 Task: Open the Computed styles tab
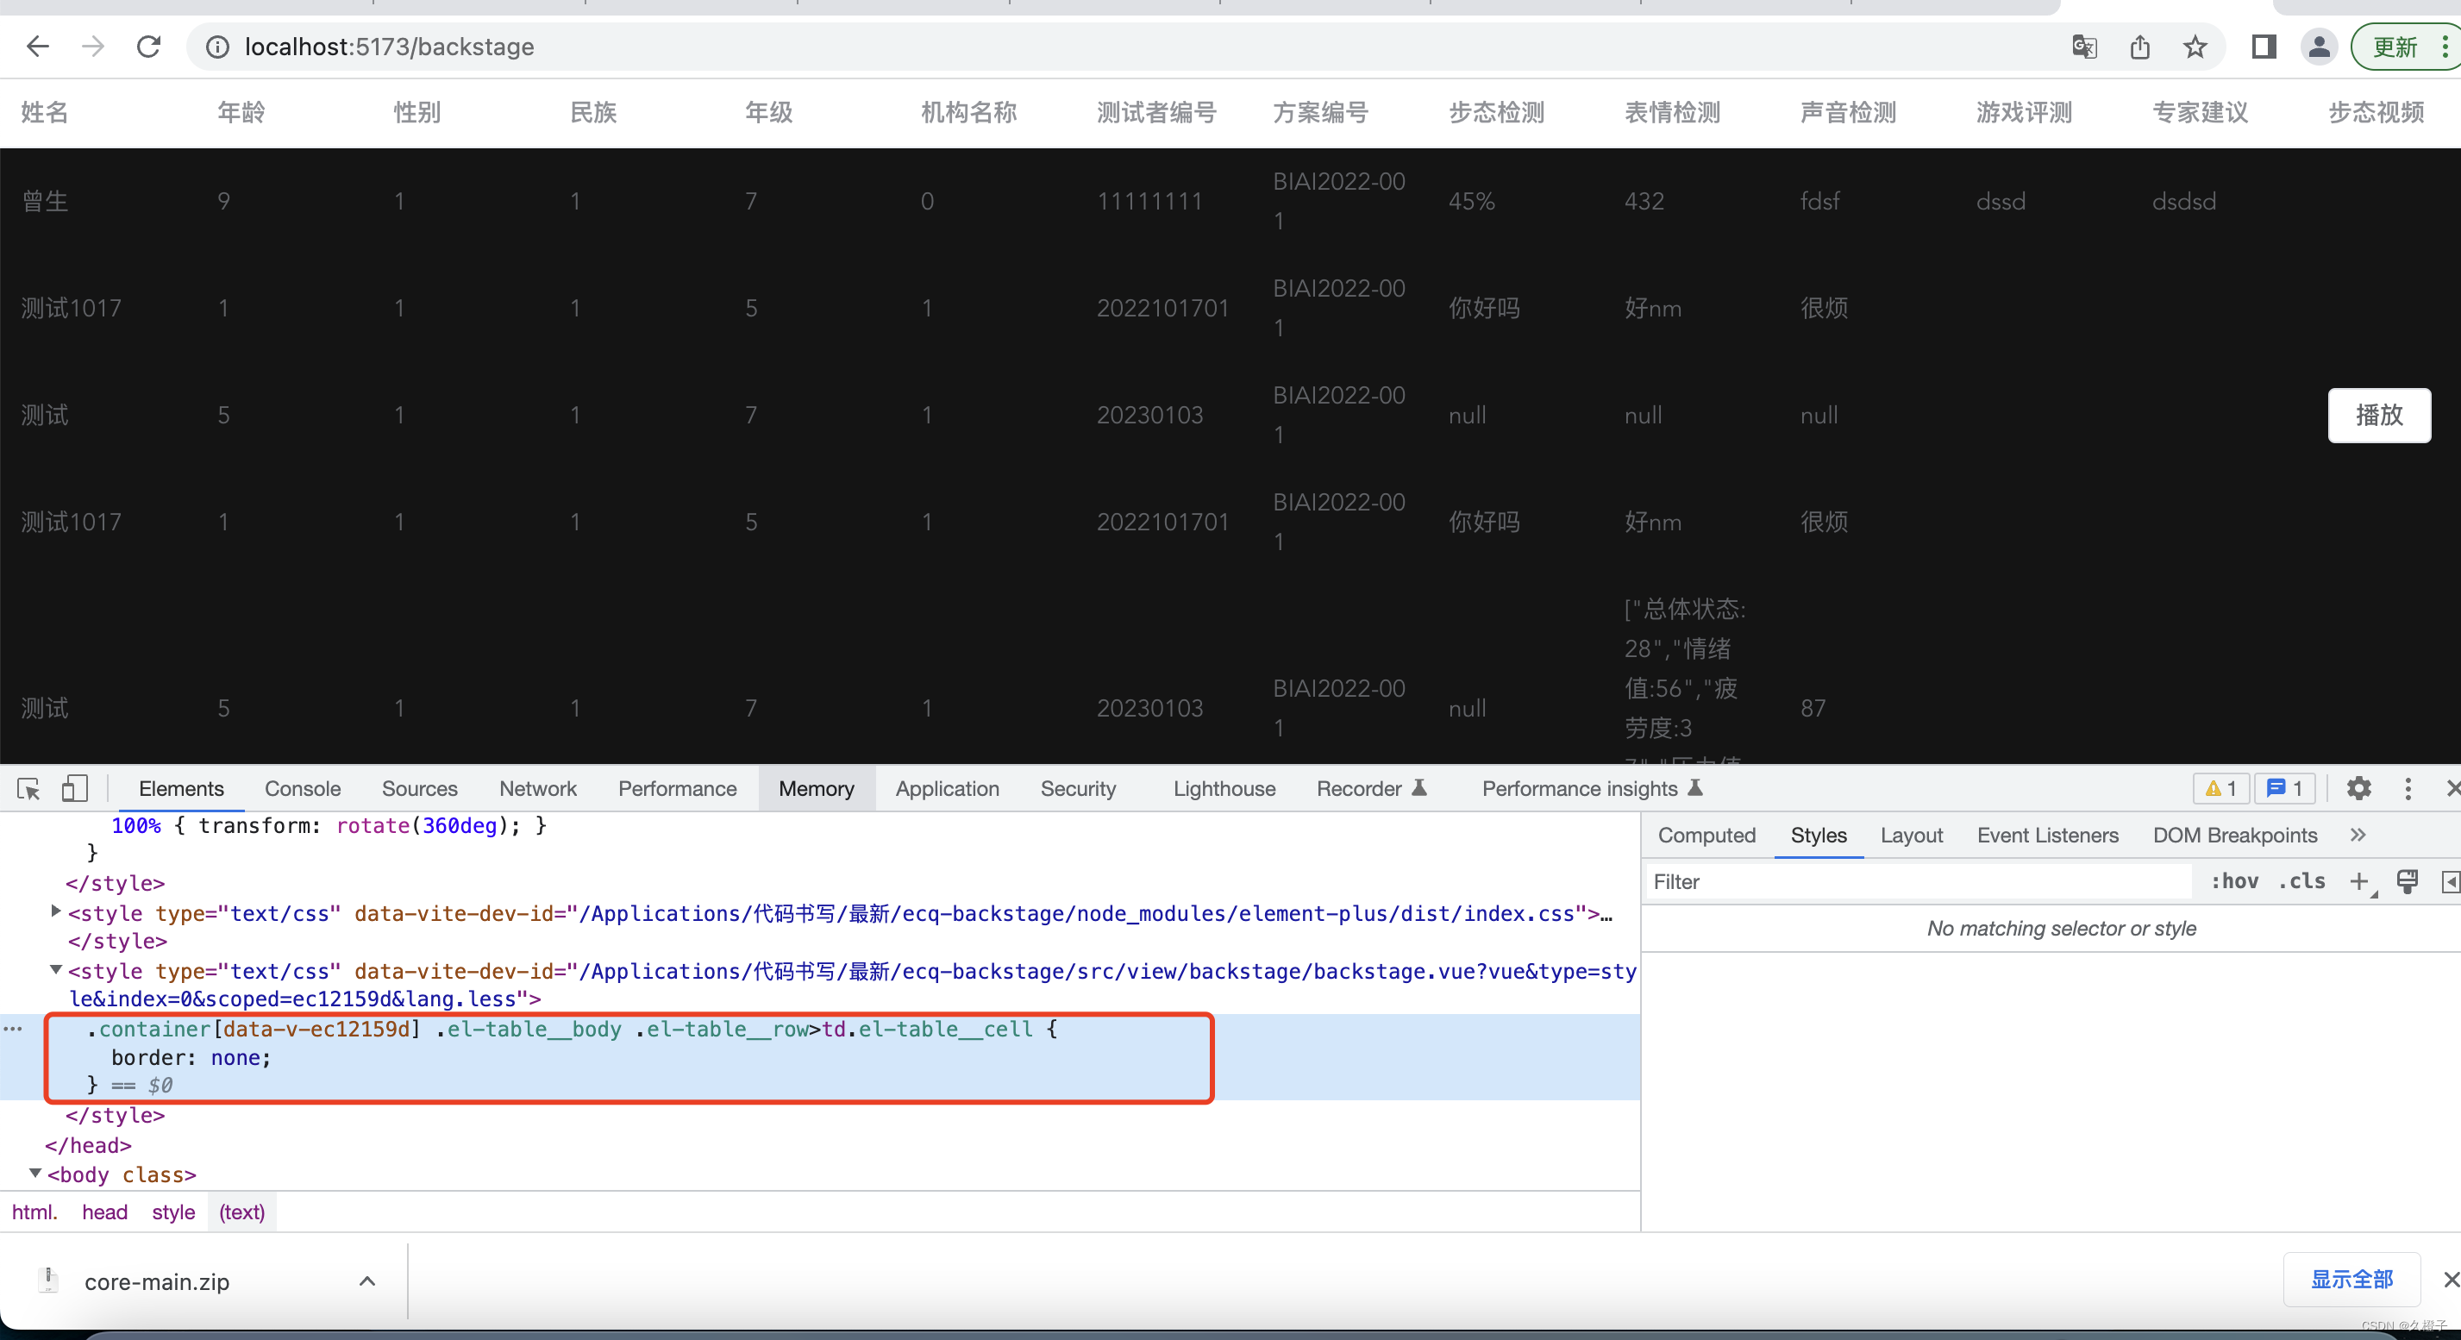coord(1706,835)
